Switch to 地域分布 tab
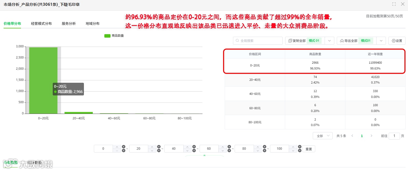 (x=93, y=24)
